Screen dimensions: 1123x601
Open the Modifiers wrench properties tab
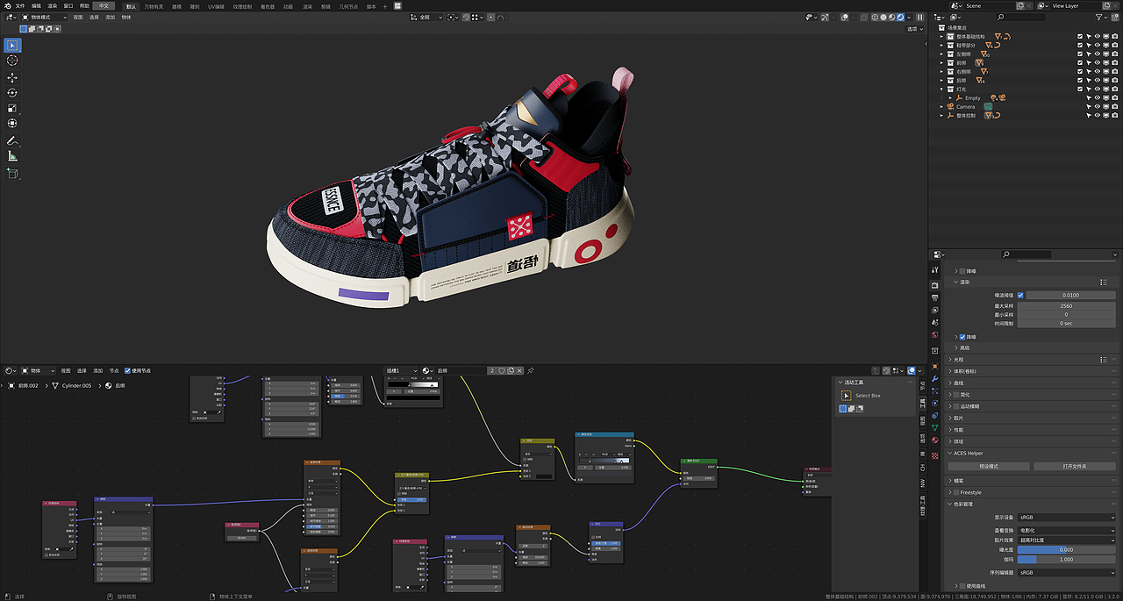(x=935, y=380)
